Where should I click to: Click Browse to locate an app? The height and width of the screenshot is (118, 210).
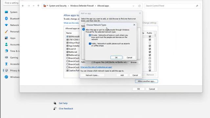pyautogui.click(x=134, y=62)
